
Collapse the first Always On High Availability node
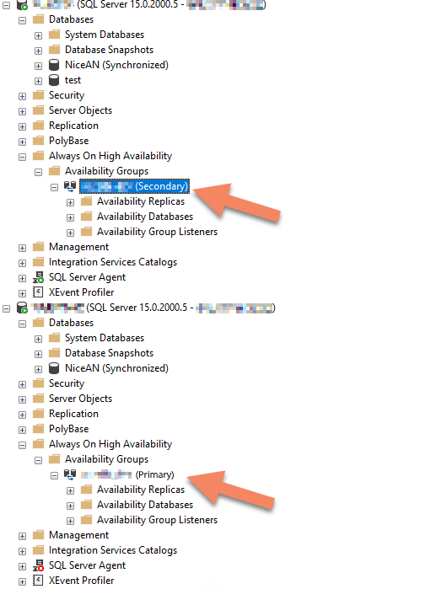tap(22, 157)
